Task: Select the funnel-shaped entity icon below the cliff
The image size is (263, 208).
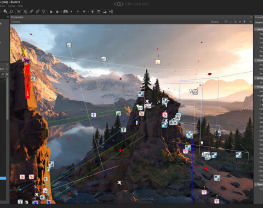Action: click(124, 130)
